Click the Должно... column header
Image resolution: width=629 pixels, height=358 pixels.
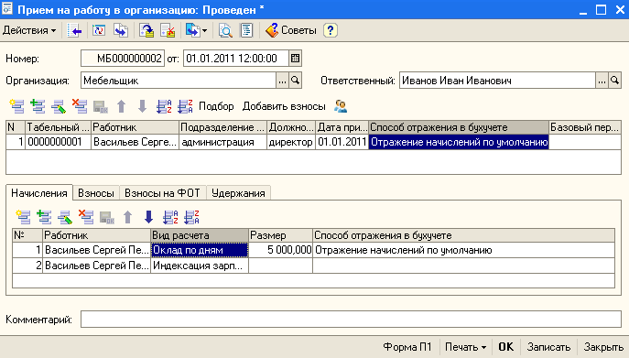click(x=291, y=127)
